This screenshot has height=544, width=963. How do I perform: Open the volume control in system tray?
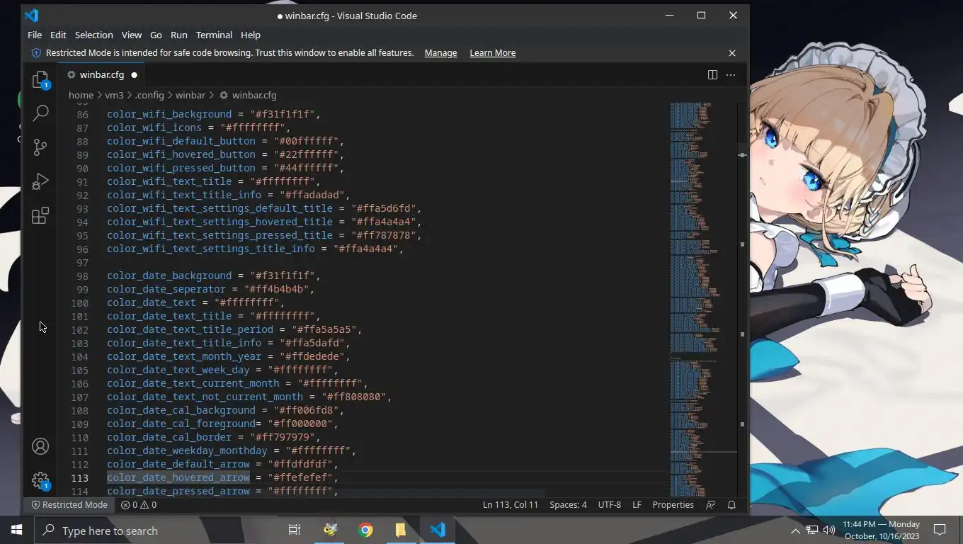click(829, 530)
